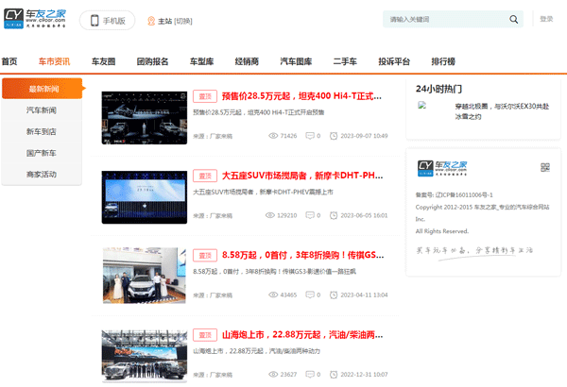This screenshot has height=387, width=567.
Task: Open 二手车 navigation item
Action: click(345, 61)
